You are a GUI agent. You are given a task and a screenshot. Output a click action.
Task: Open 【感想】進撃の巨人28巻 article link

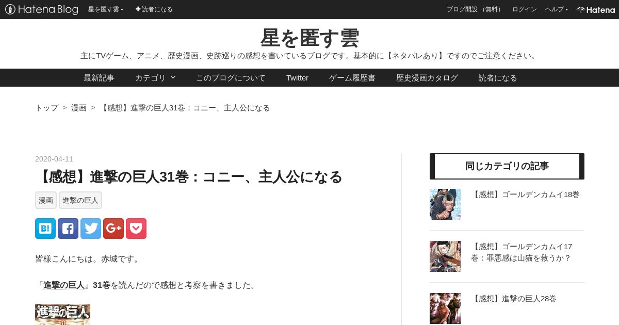514,299
